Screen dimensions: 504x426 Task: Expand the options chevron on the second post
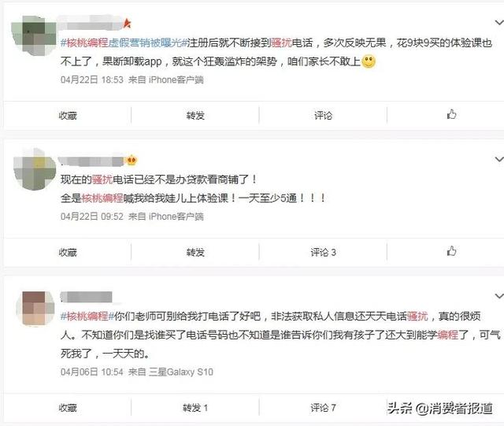point(498,159)
